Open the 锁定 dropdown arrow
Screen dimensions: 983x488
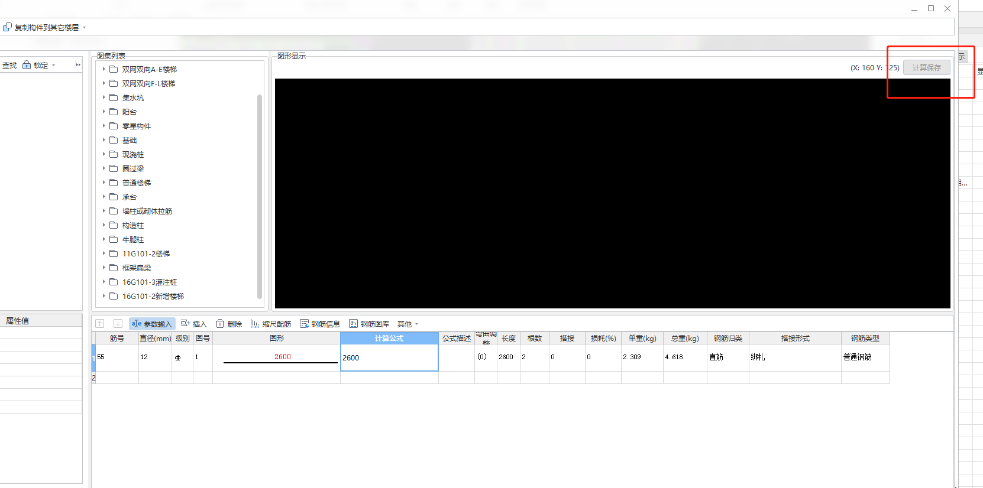click(x=54, y=66)
